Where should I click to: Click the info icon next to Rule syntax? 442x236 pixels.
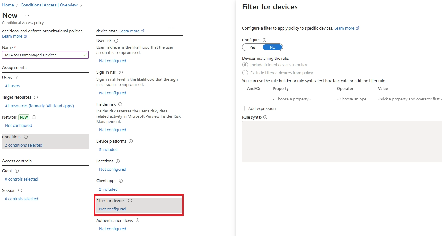(x=265, y=117)
